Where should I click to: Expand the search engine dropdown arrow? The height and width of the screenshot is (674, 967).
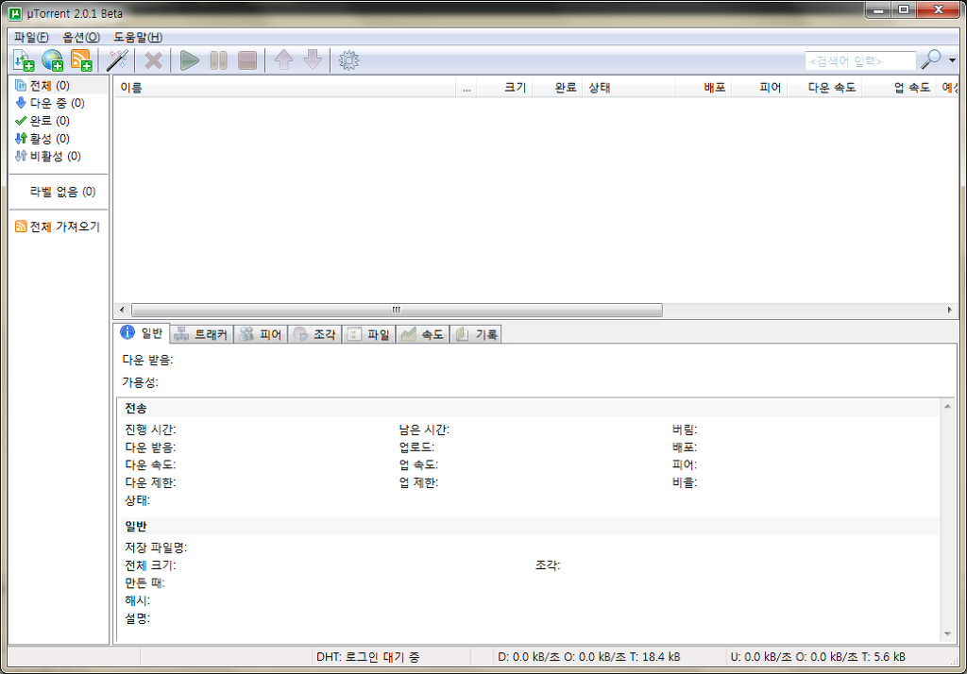(x=952, y=61)
